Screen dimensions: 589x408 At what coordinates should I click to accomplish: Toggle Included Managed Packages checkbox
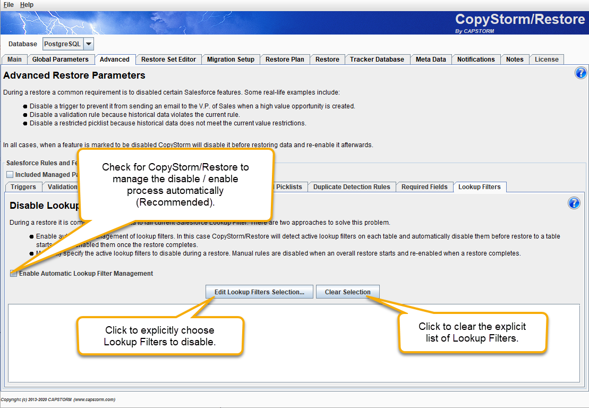point(10,175)
